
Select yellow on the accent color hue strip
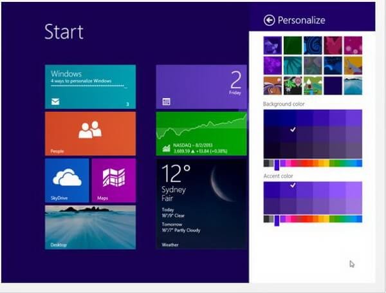coord(326,219)
